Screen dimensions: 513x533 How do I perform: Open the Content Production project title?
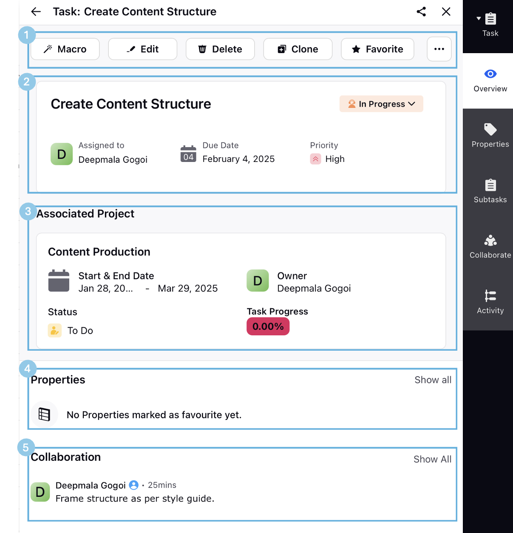tap(99, 252)
